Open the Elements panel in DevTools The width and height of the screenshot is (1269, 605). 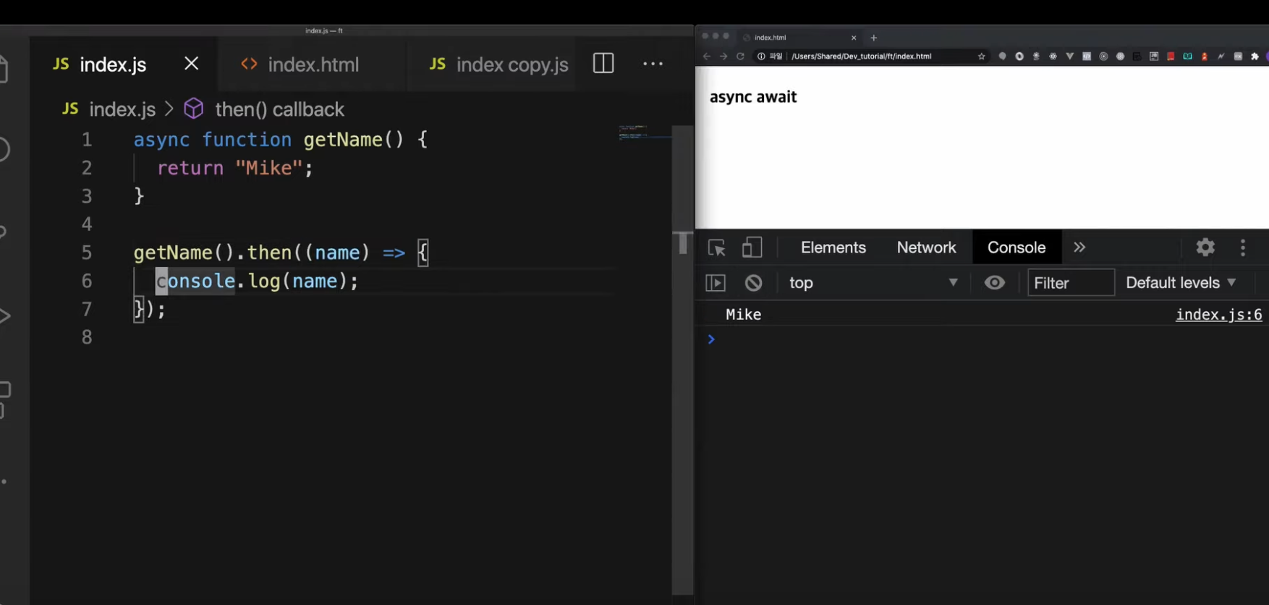[x=833, y=247]
